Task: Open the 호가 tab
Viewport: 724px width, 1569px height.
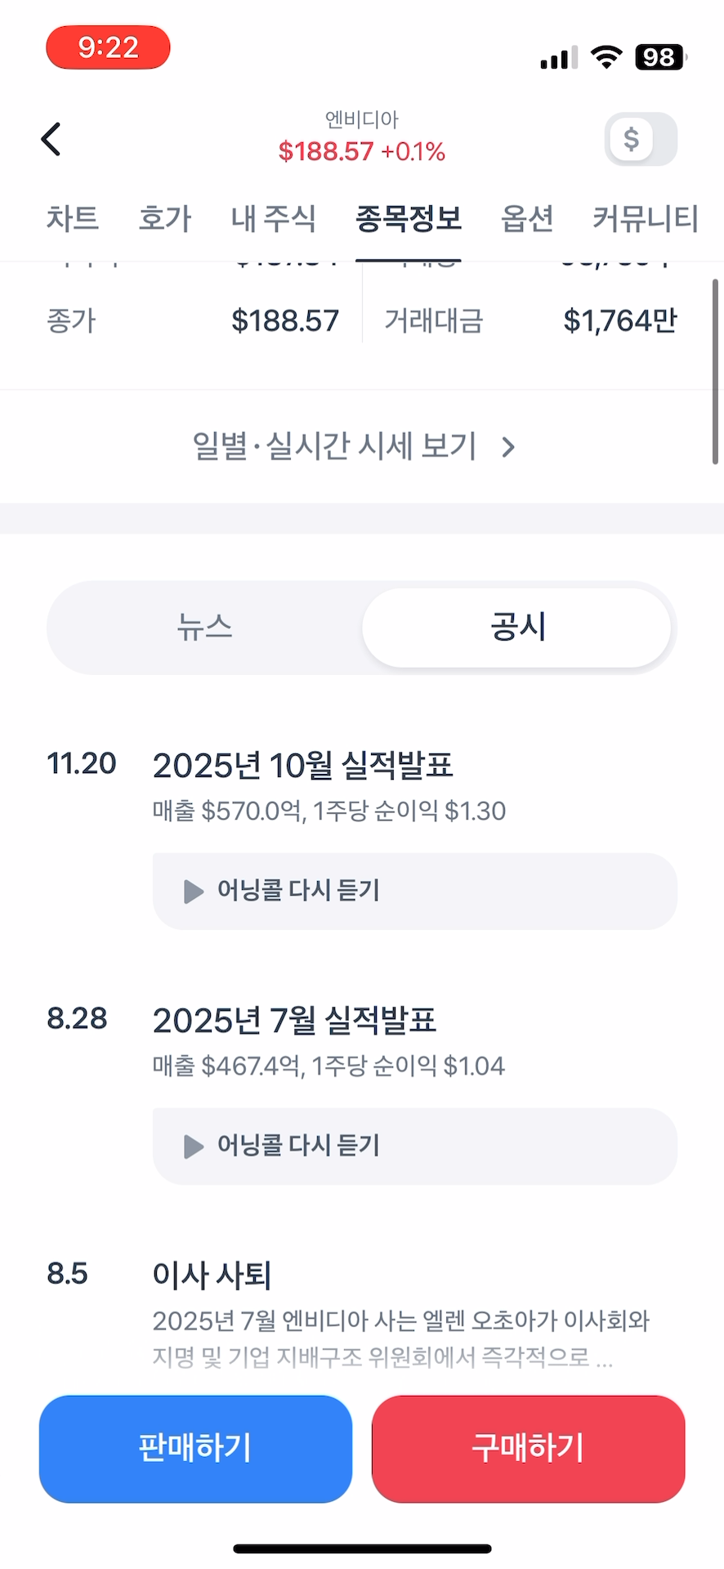Action: pos(164,218)
